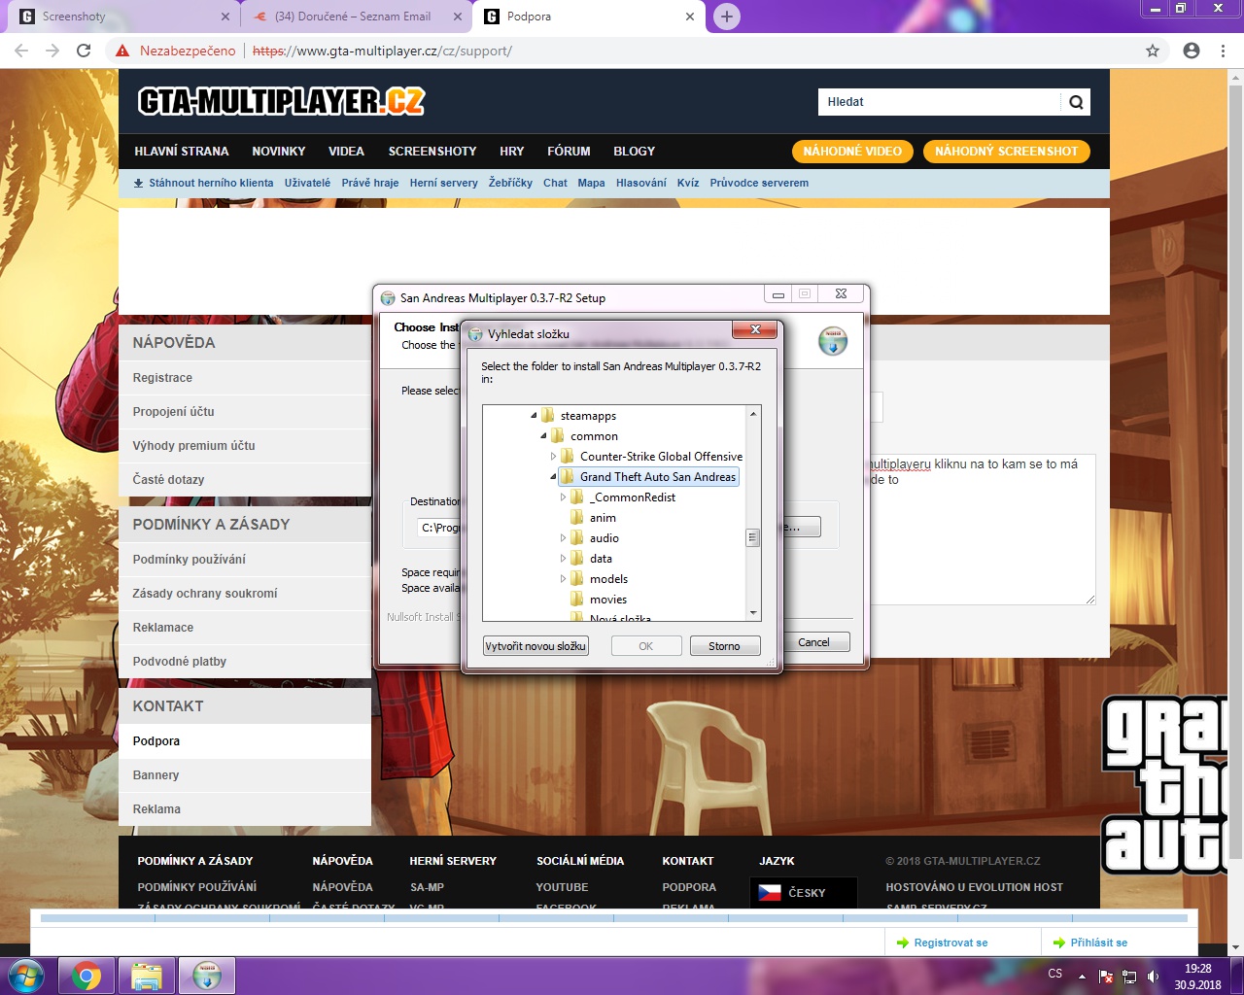
Task: Click the network tray icon
Action: [1129, 976]
